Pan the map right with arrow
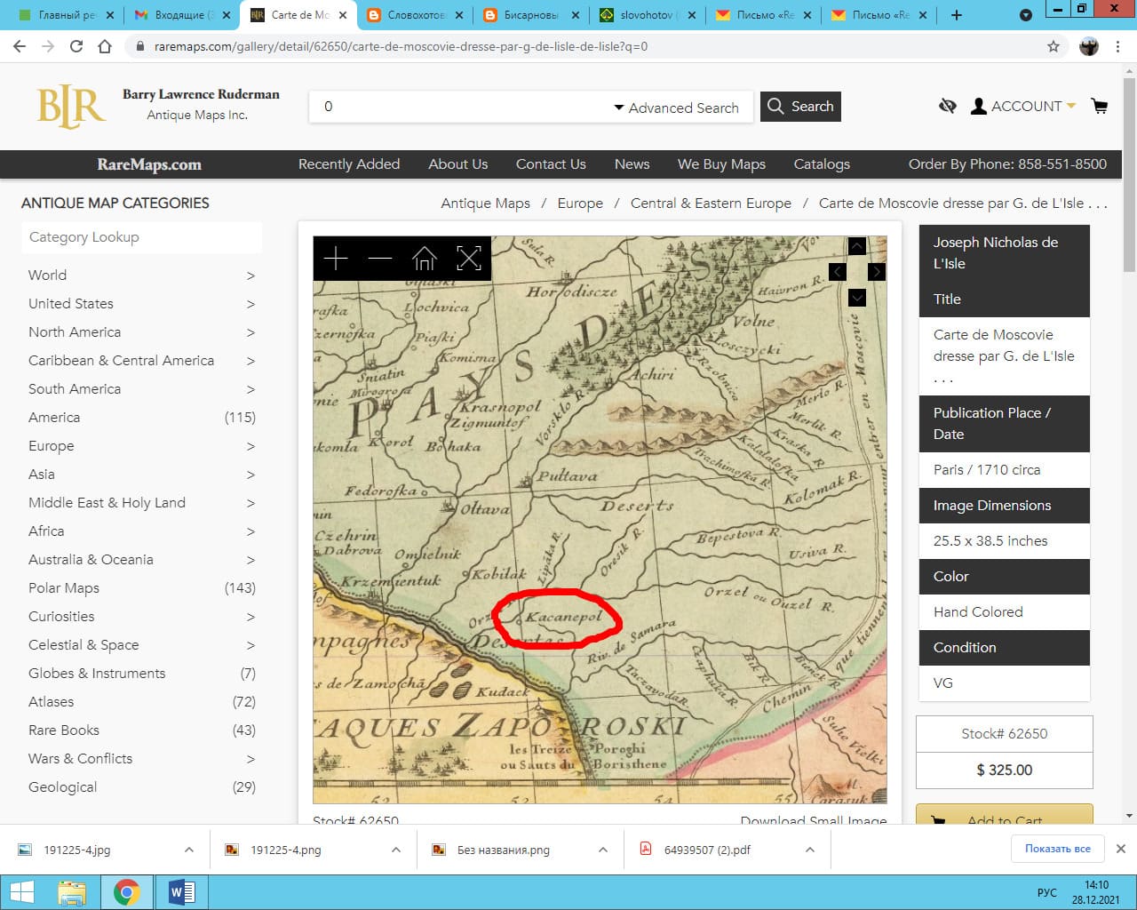Image resolution: width=1137 pixels, height=910 pixels. pyautogui.click(x=877, y=272)
